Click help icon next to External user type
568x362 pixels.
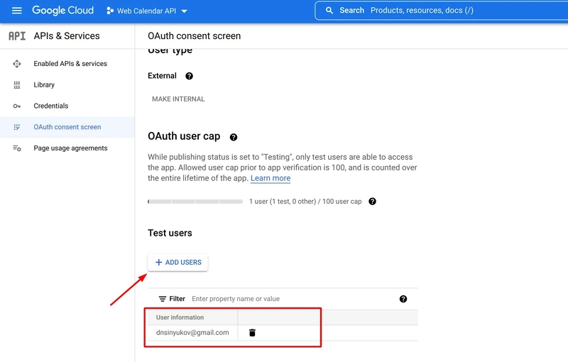[189, 76]
